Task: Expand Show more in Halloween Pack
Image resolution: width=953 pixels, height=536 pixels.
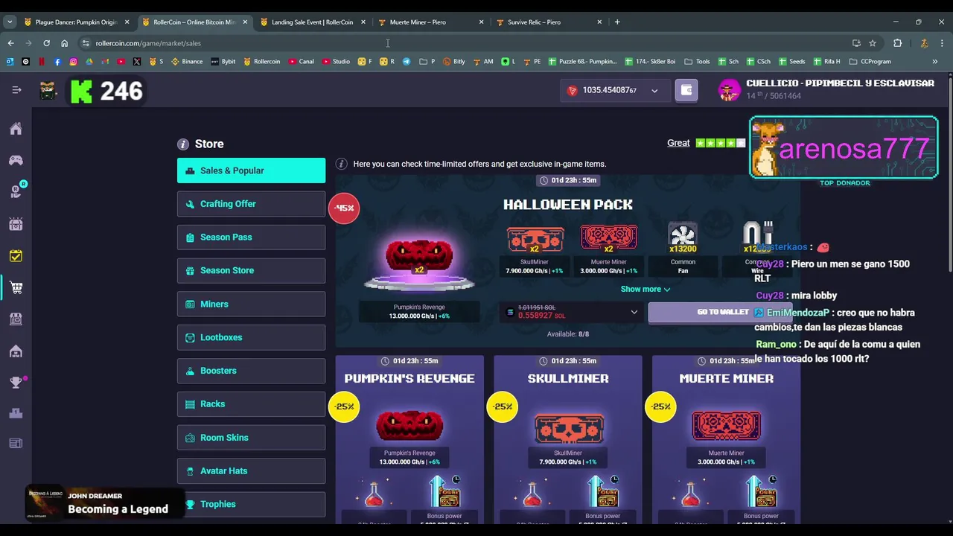Action: coord(646,289)
